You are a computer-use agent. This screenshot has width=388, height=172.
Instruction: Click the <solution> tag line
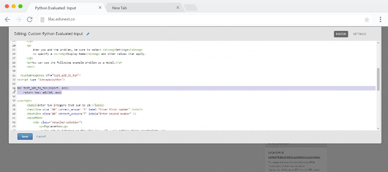click(x=35, y=118)
